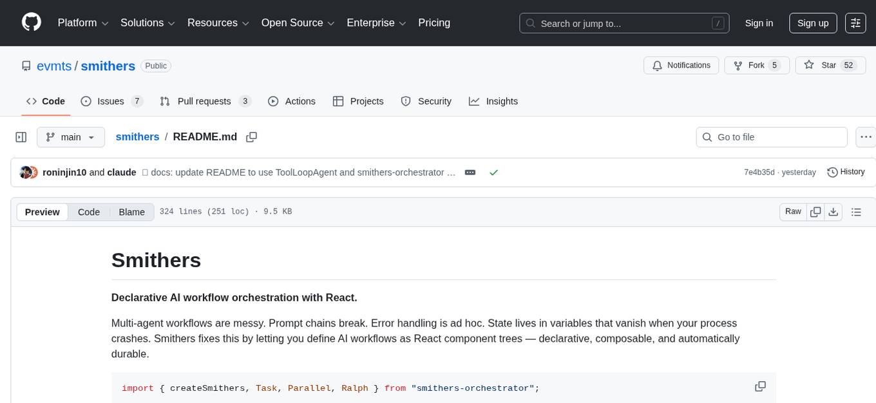Switch to Code view of file
876x403 pixels.
[x=89, y=212]
